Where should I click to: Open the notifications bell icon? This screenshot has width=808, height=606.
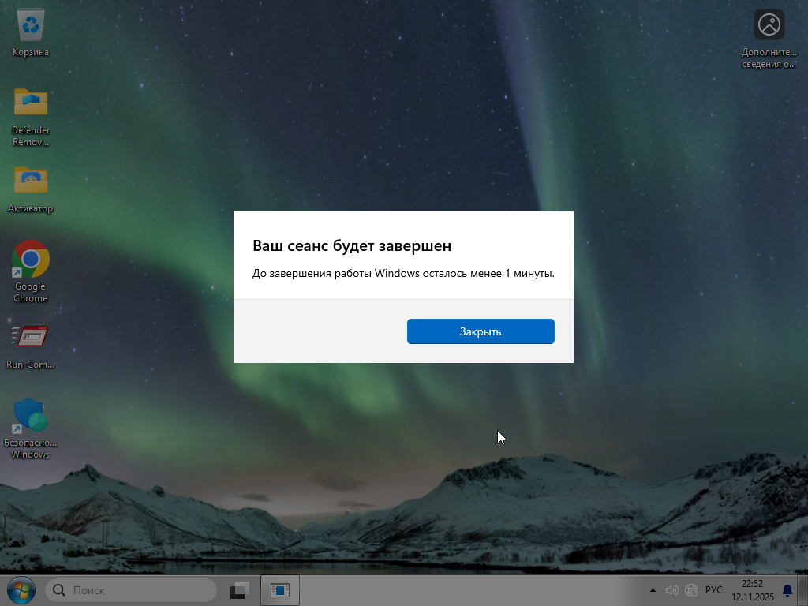click(787, 590)
